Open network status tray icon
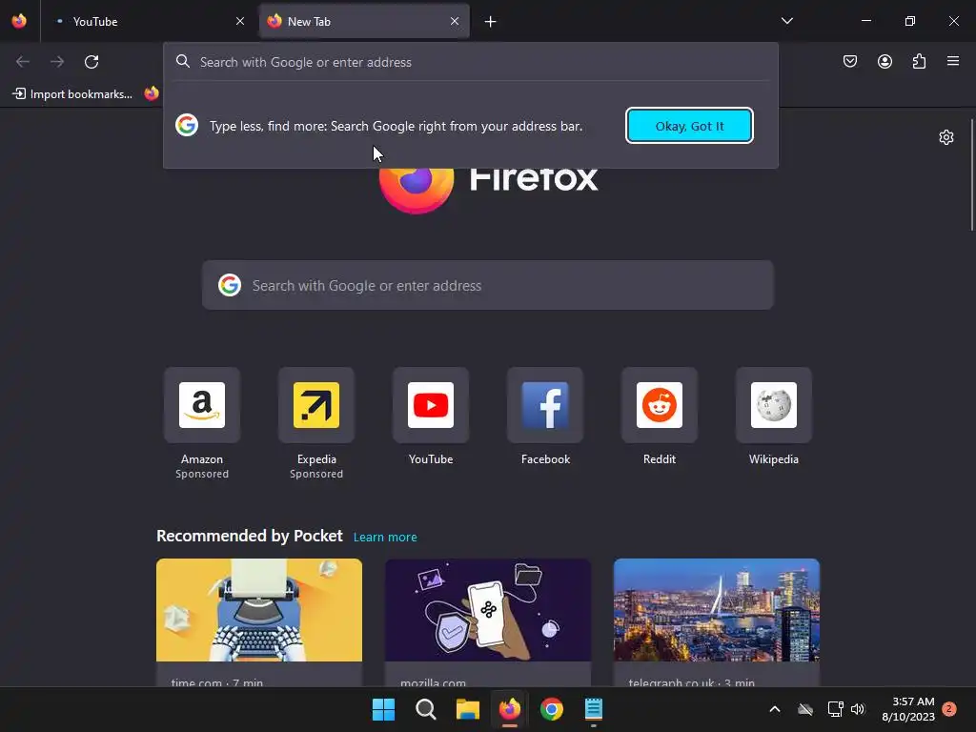 tap(835, 709)
